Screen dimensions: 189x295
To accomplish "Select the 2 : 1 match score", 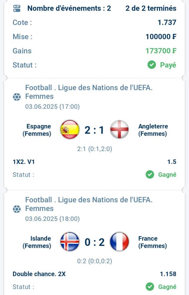I will tap(94, 130).
